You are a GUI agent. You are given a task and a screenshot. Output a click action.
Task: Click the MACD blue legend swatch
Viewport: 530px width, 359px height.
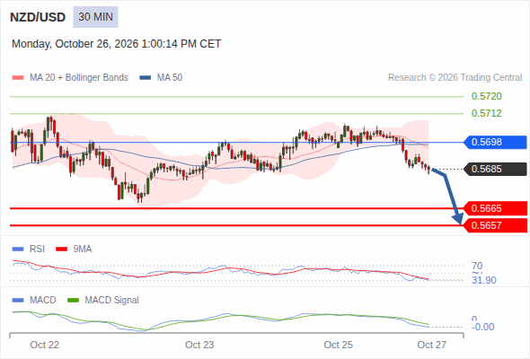pos(18,301)
